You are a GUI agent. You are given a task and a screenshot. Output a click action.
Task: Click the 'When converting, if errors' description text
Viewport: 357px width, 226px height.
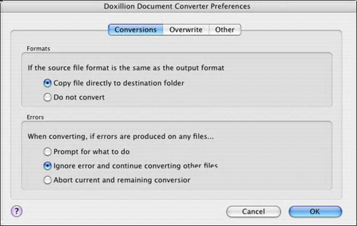121,136
